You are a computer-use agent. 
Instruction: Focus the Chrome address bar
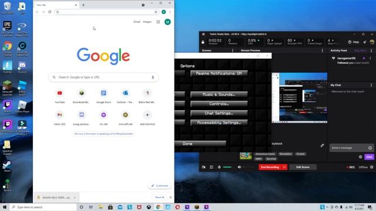click(x=106, y=12)
